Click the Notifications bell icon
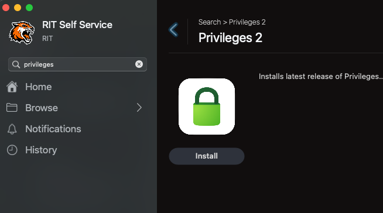 click(12, 129)
